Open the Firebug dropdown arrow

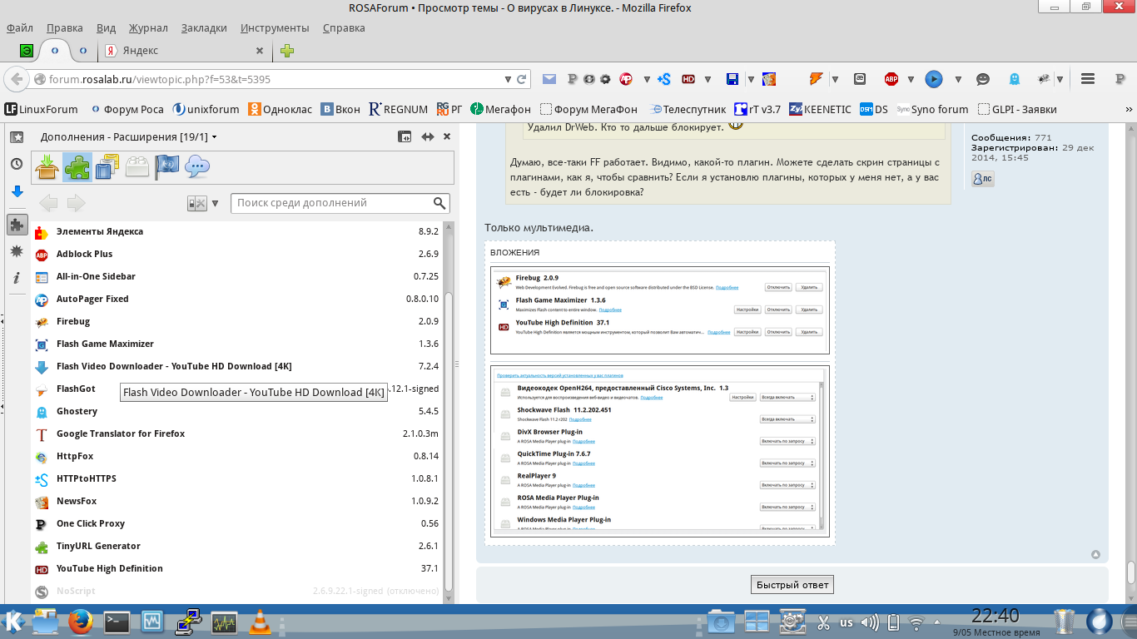coord(1060,80)
